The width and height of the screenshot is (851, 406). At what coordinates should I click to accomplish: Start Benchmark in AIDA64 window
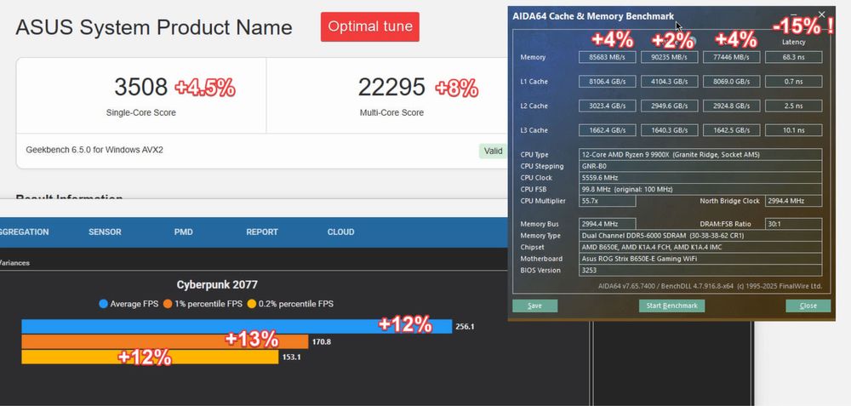click(x=671, y=306)
